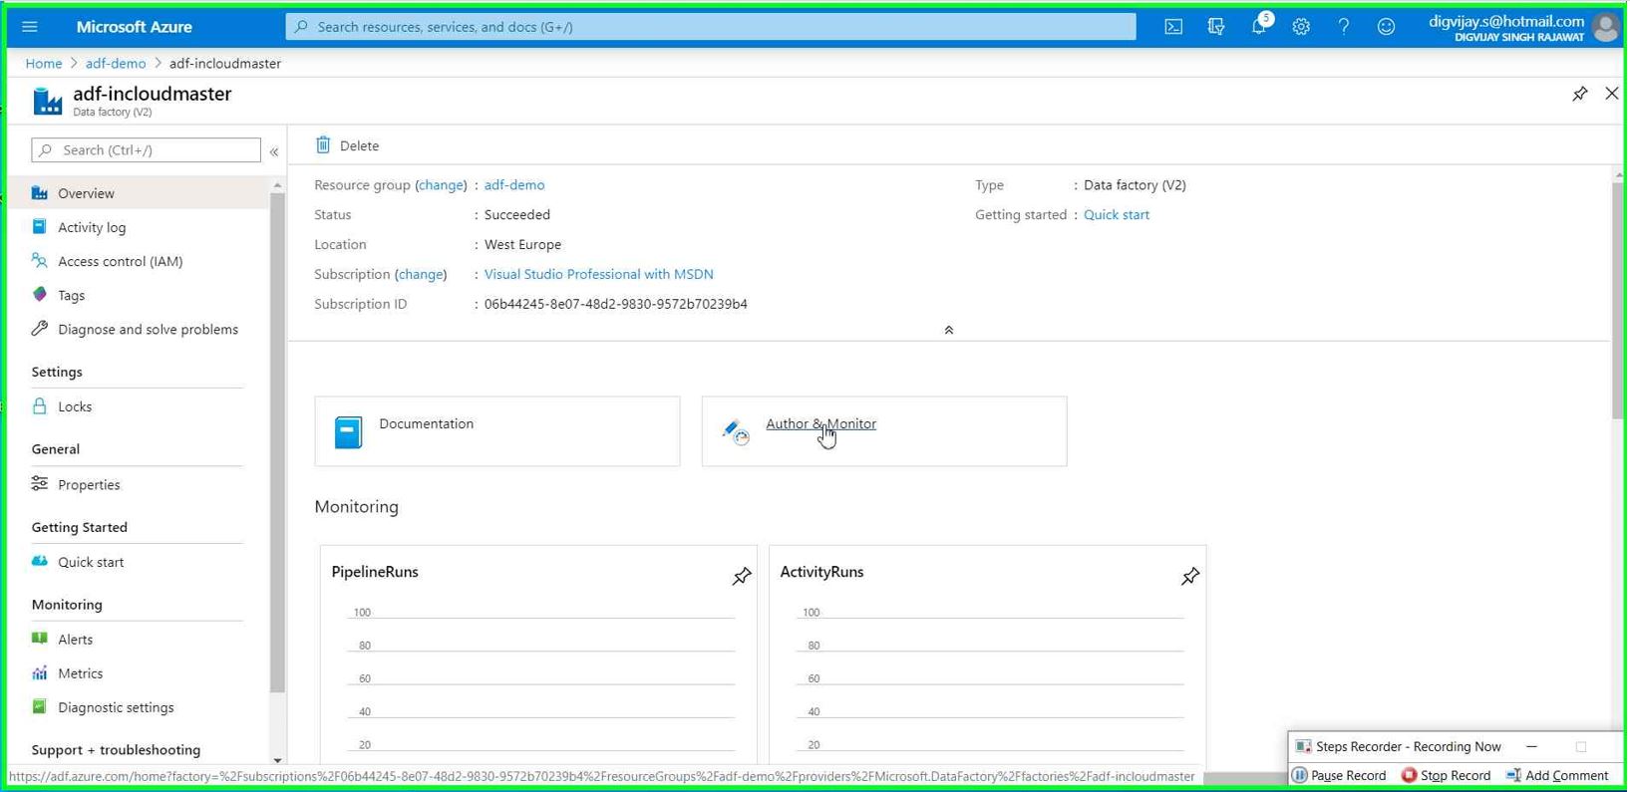1630x792 pixels.
Task: Click the West Europe location value
Action: click(x=522, y=244)
